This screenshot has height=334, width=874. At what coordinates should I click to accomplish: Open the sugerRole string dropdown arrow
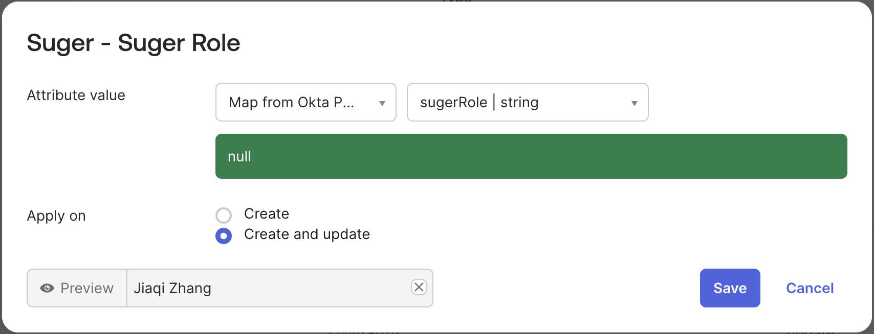tap(634, 103)
